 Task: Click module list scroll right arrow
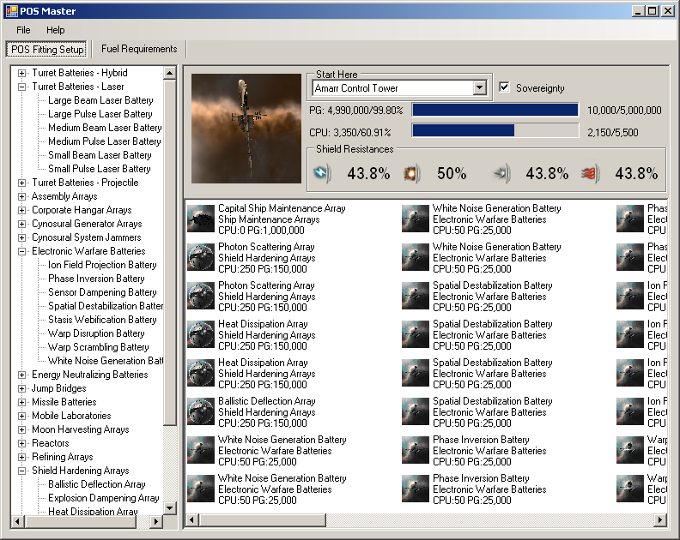pos(660,519)
